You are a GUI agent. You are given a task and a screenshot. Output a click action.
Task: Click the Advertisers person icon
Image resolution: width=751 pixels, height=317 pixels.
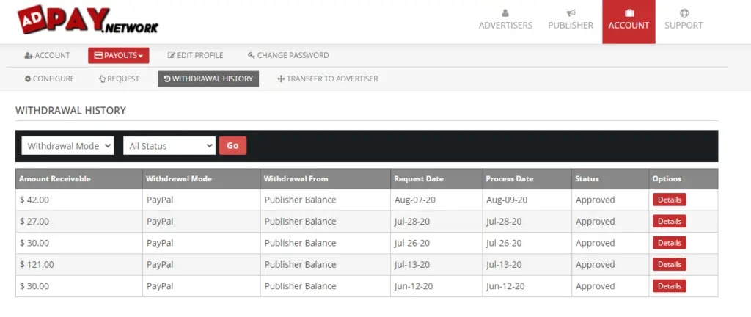point(505,12)
